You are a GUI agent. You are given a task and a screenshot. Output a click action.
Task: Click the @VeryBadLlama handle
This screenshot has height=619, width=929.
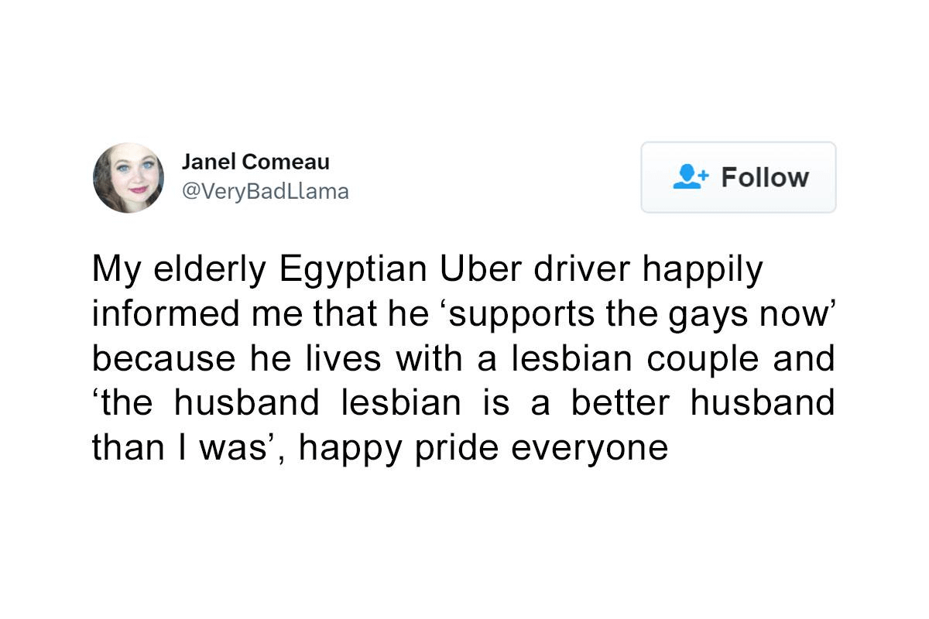tap(265, 191)
